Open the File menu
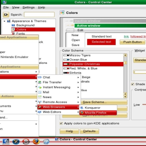 click(6, 7)
